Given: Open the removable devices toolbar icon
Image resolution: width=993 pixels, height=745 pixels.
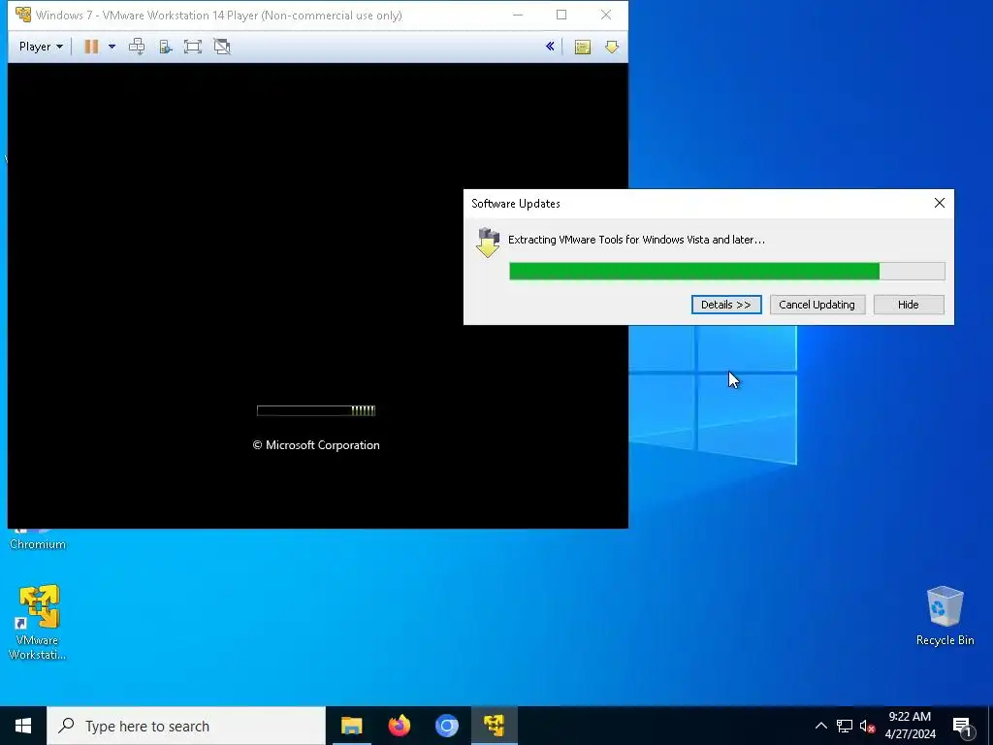Looking at the screenshot, I should (x=165, y=47).
